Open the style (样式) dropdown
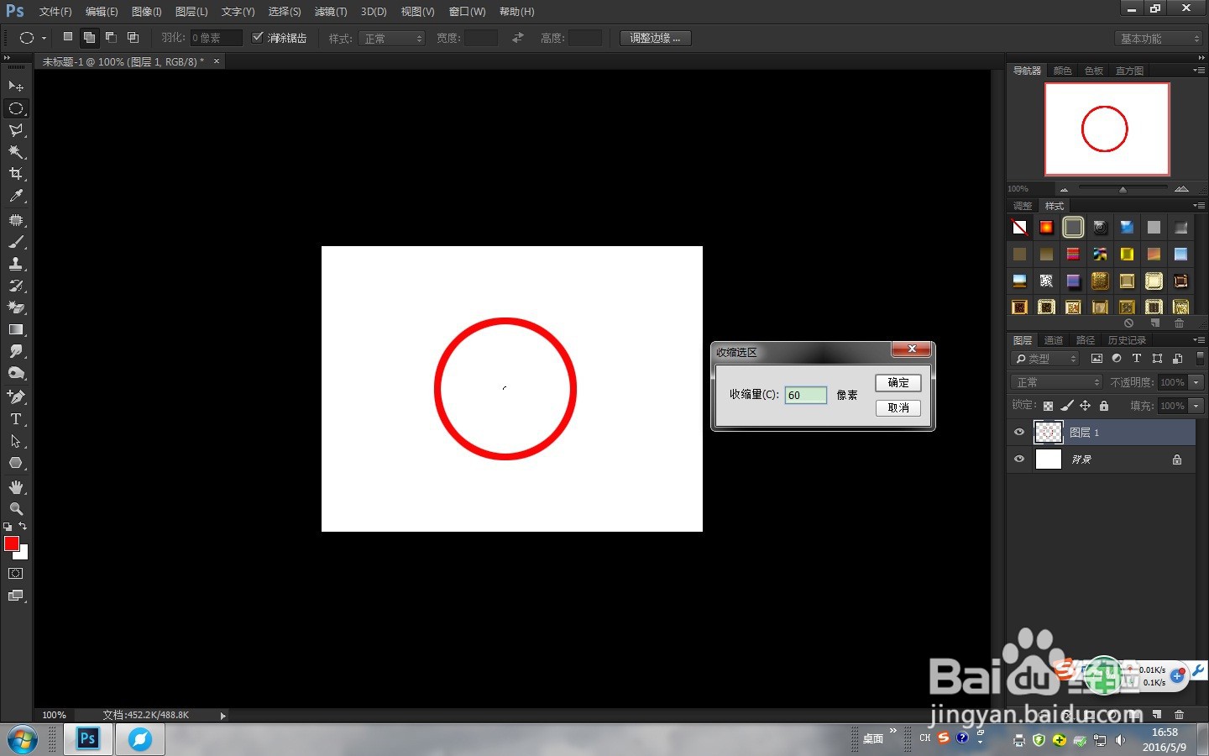The height and width of the screenshot is (756, 1209). 392,39
